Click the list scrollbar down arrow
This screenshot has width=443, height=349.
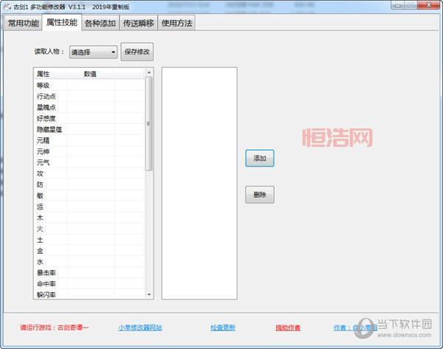tap(149, 294)
